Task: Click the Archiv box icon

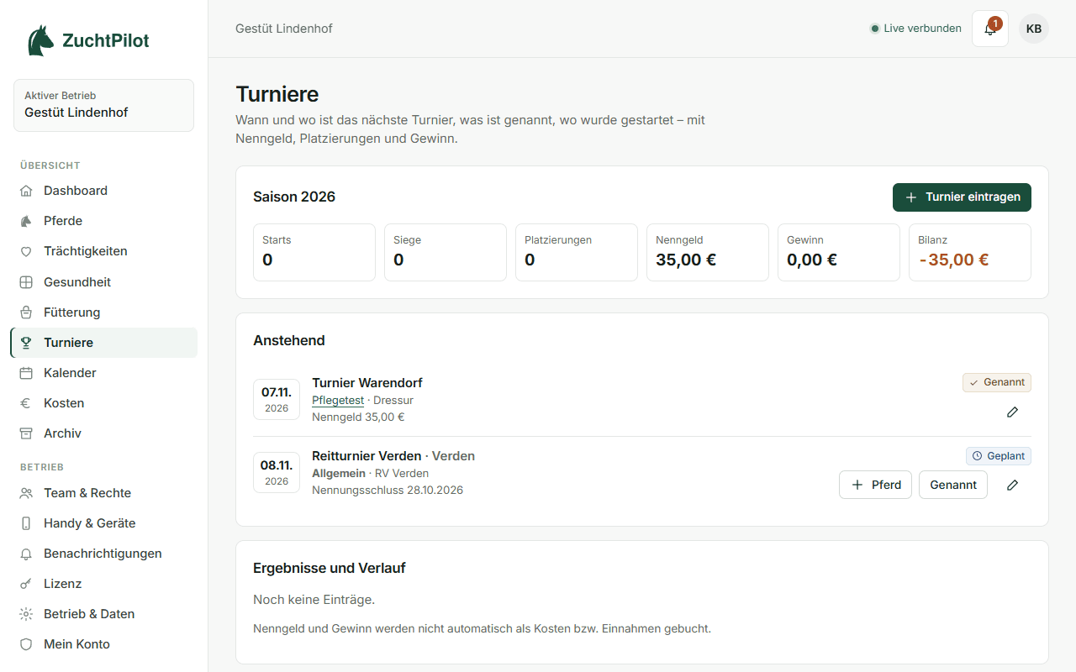Action: (x=26, y=433)
